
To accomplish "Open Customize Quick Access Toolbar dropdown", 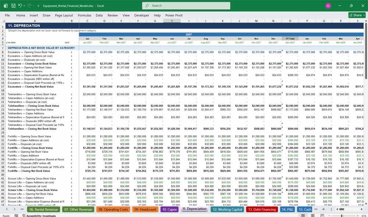I will (x=38, y=6).
